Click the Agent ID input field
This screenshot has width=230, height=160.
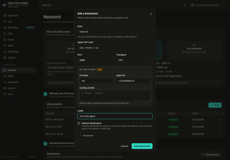(x=133, y=81)
